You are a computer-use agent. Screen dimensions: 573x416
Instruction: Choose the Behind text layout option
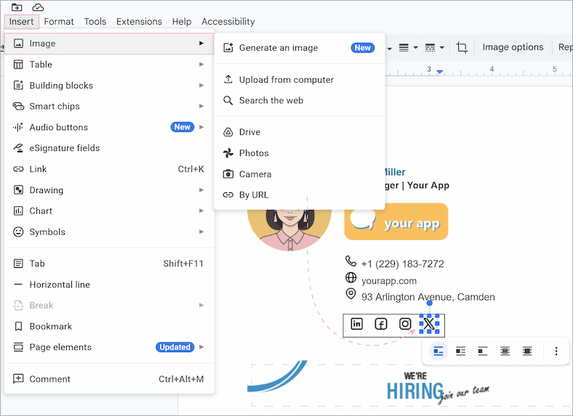[505, 351]
